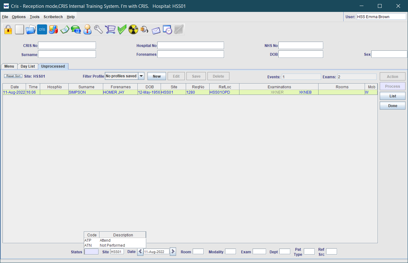Click the NHS No input field

301,45
